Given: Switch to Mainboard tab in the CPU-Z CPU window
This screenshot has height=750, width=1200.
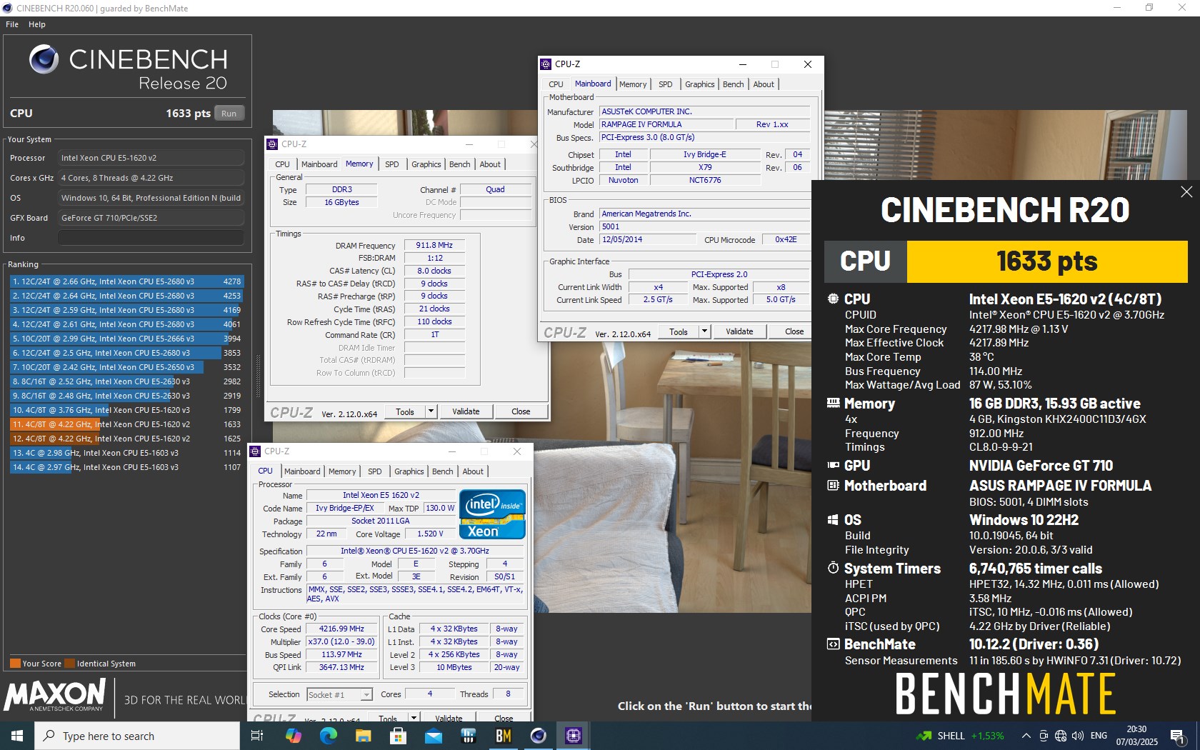Looking at the screenshot, I should pos(302,471).
